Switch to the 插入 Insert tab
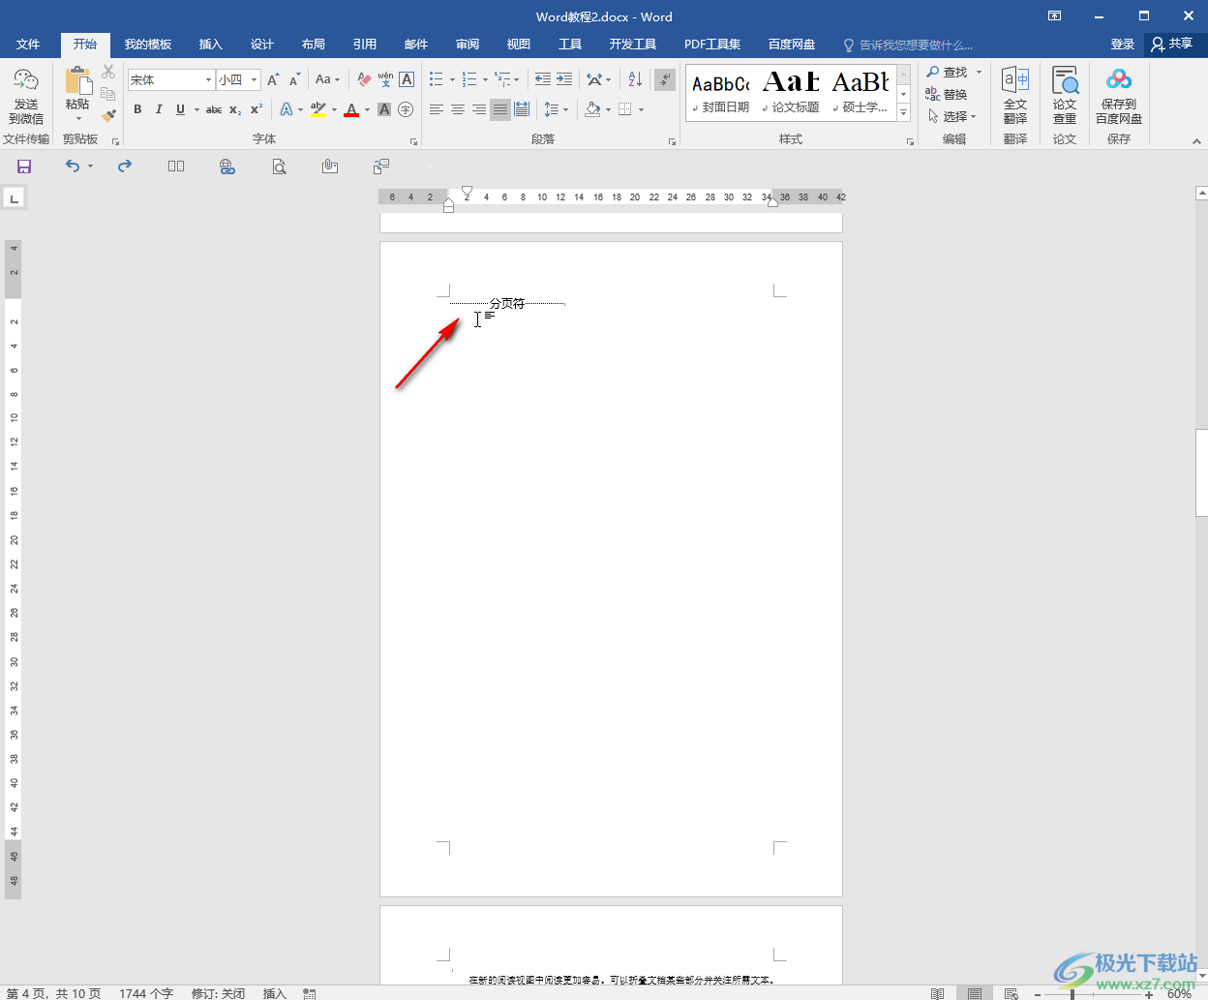 [x=210, y=45]
